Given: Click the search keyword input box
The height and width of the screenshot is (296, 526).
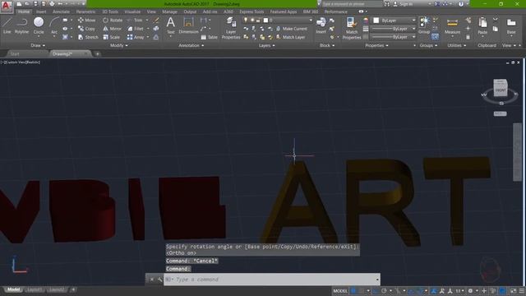Looking at the screenshot, I should click(352, 4).
